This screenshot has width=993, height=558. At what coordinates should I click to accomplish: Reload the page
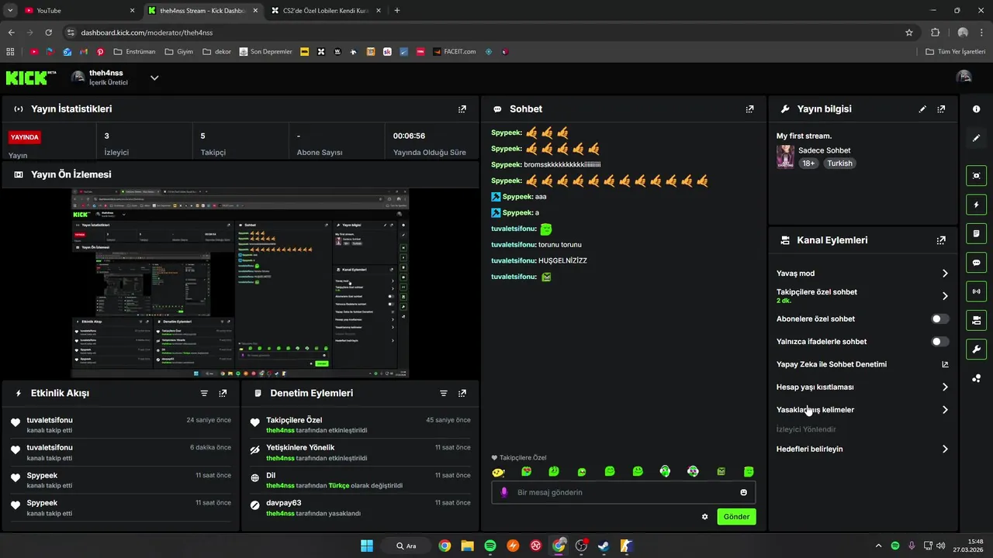48,33
